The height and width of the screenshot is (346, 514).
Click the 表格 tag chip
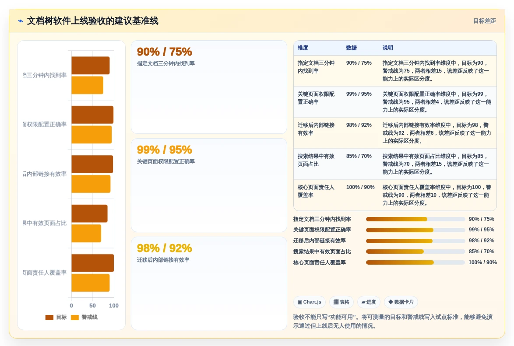341,302
